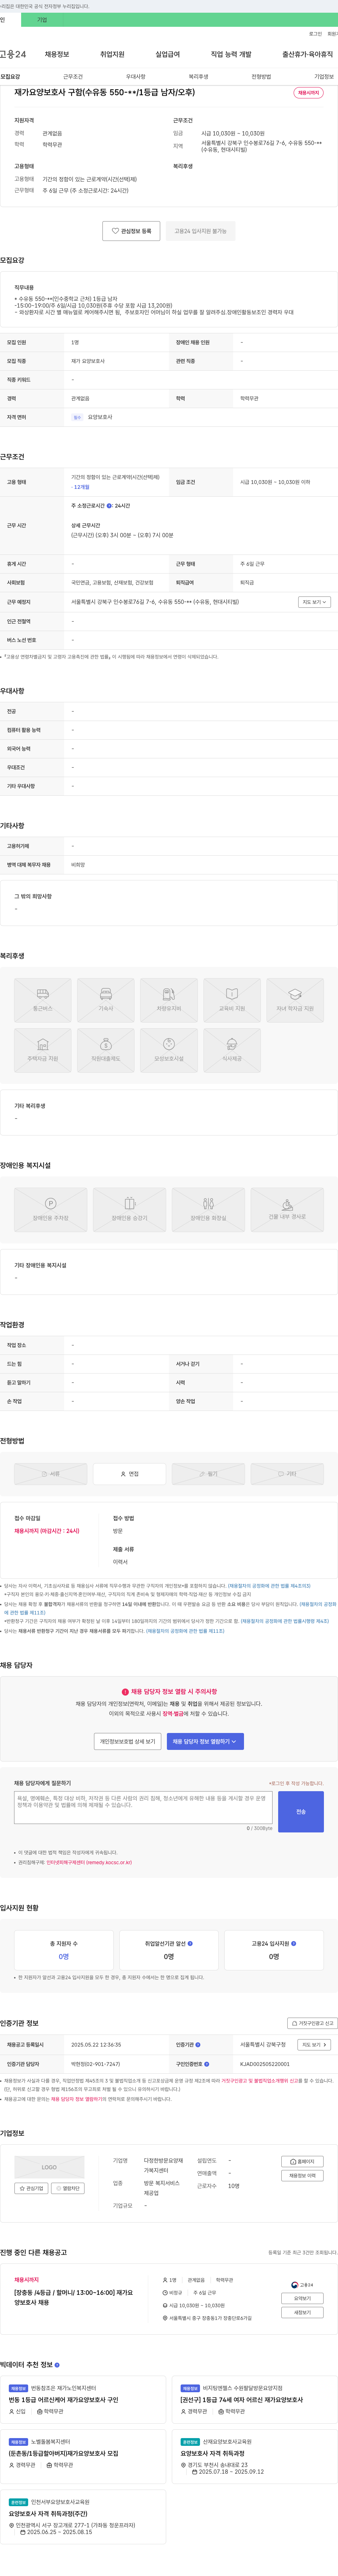The height and width of the screenshot is (2576, 338).
Task: Click the 요약보기 button on the job card
Action: click(x=302, y=2298)
